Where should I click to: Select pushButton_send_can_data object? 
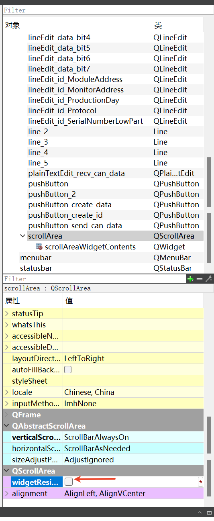coord(75,226)
